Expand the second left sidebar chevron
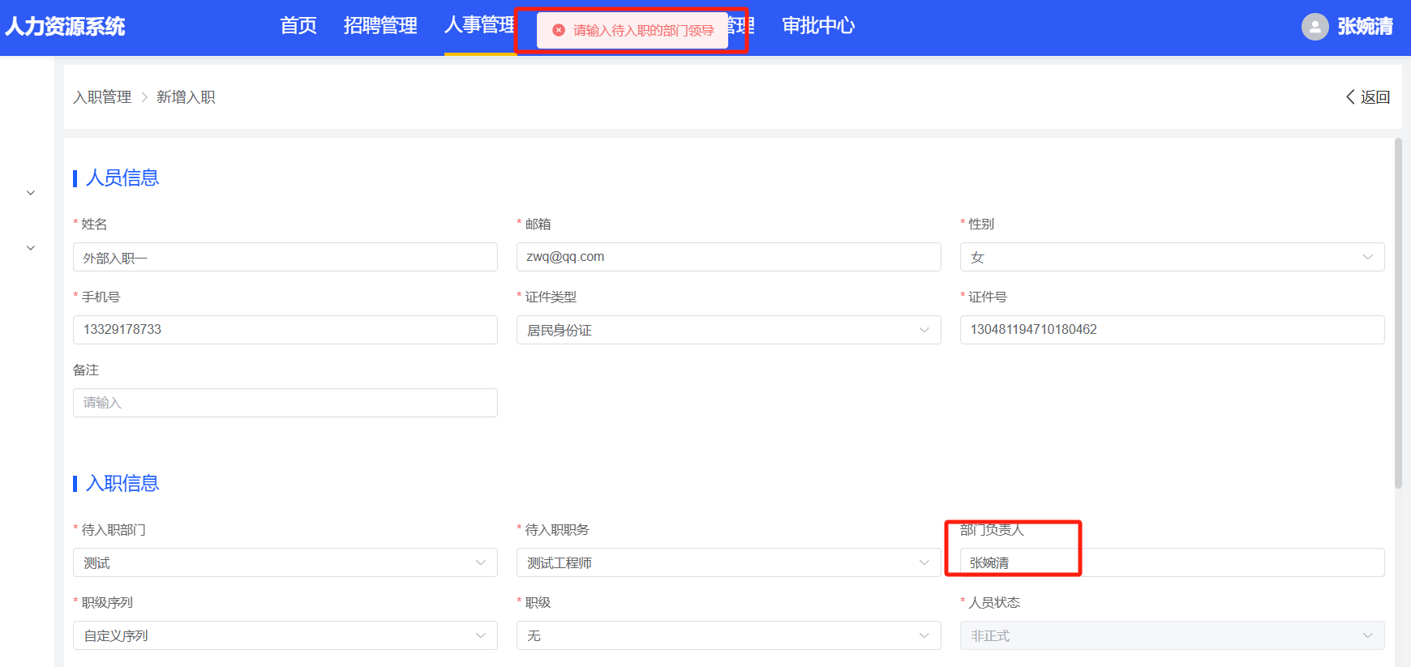Image resolution: width=1411 pixels, height=667 pixels. click(31, 248)
